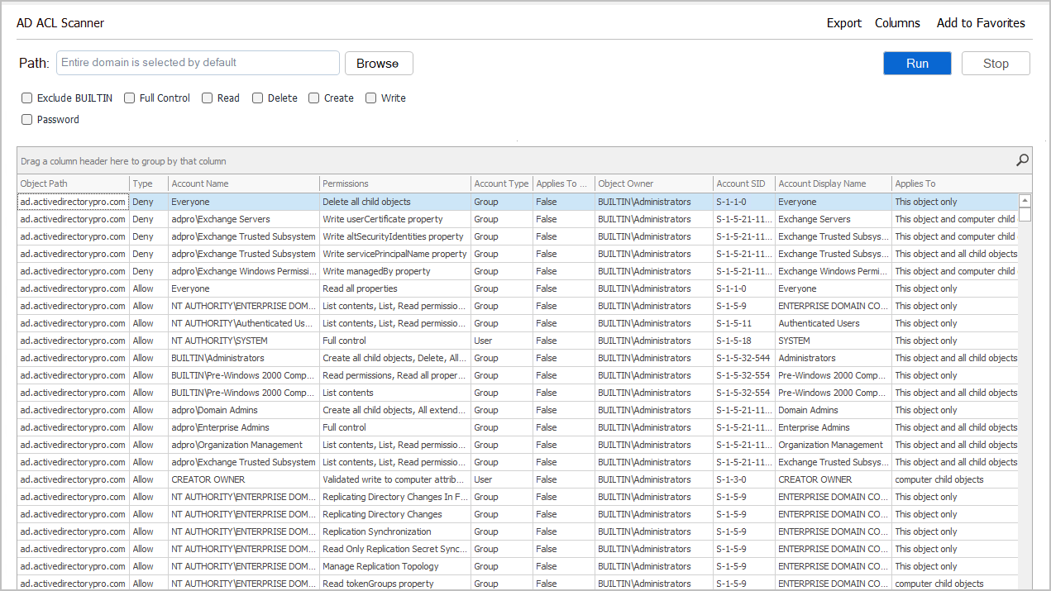
Task: Run the ACL scan
Action: (917, 63)
